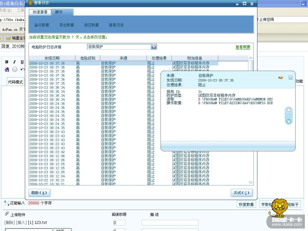Click the 20000 remaining characters count
The image size is (308, 231).
pos(34,203)
